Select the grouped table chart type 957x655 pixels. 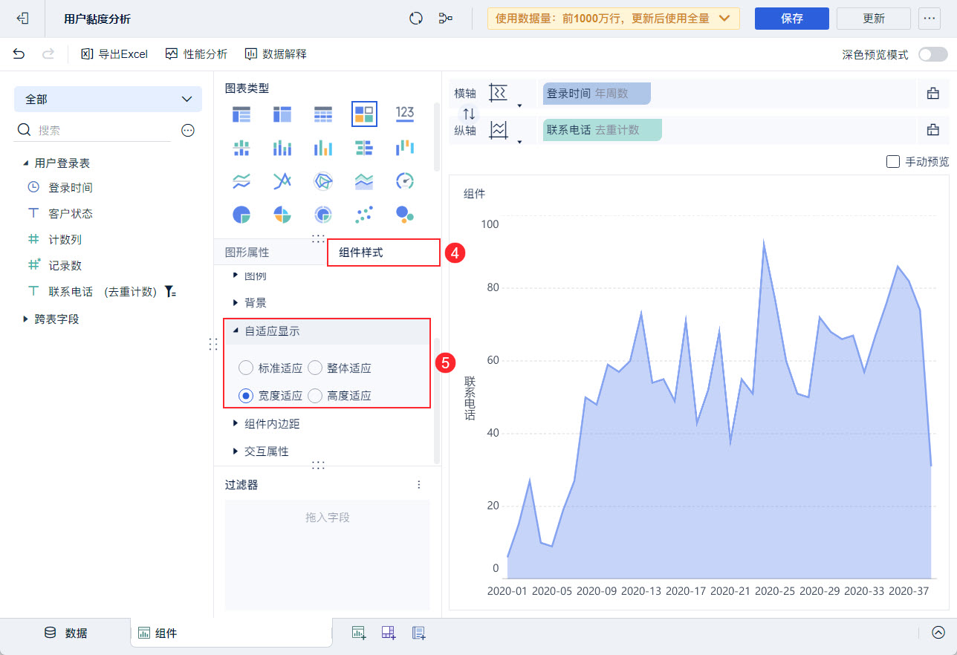[241, 114]
